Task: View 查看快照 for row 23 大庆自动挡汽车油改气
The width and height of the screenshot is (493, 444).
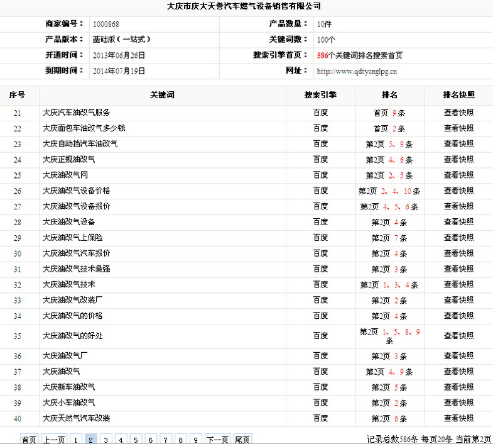Action: point(458,144)
